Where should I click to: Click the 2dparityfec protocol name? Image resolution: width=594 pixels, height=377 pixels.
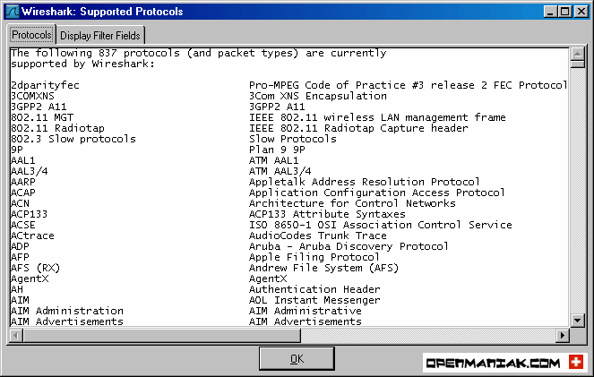click(x=45, y=85)
